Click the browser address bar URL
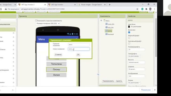This screenshot has height=96, width=171. (x=43, y=9)
